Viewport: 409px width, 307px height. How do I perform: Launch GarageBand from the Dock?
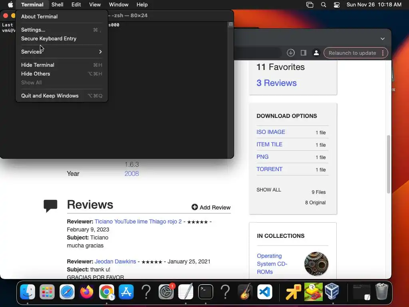(x=245, y=291)
